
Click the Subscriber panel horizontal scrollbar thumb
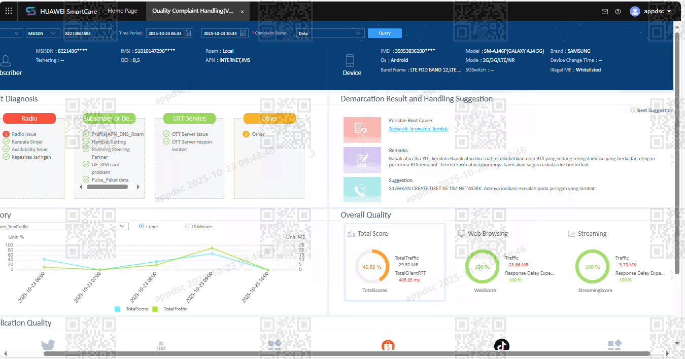(107, 187)
